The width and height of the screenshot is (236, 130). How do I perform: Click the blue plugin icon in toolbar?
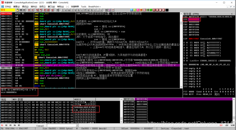pos(131,10)
